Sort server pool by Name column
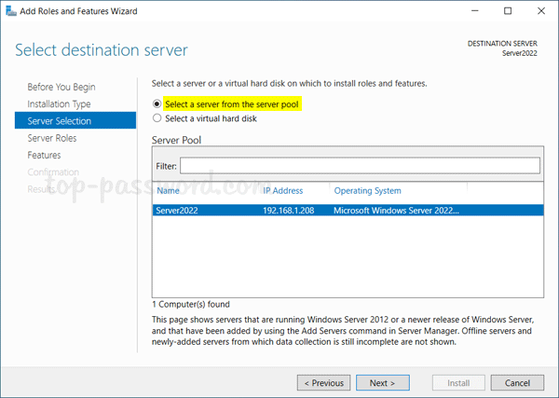559x398 pixels. [x=169, y=190]
